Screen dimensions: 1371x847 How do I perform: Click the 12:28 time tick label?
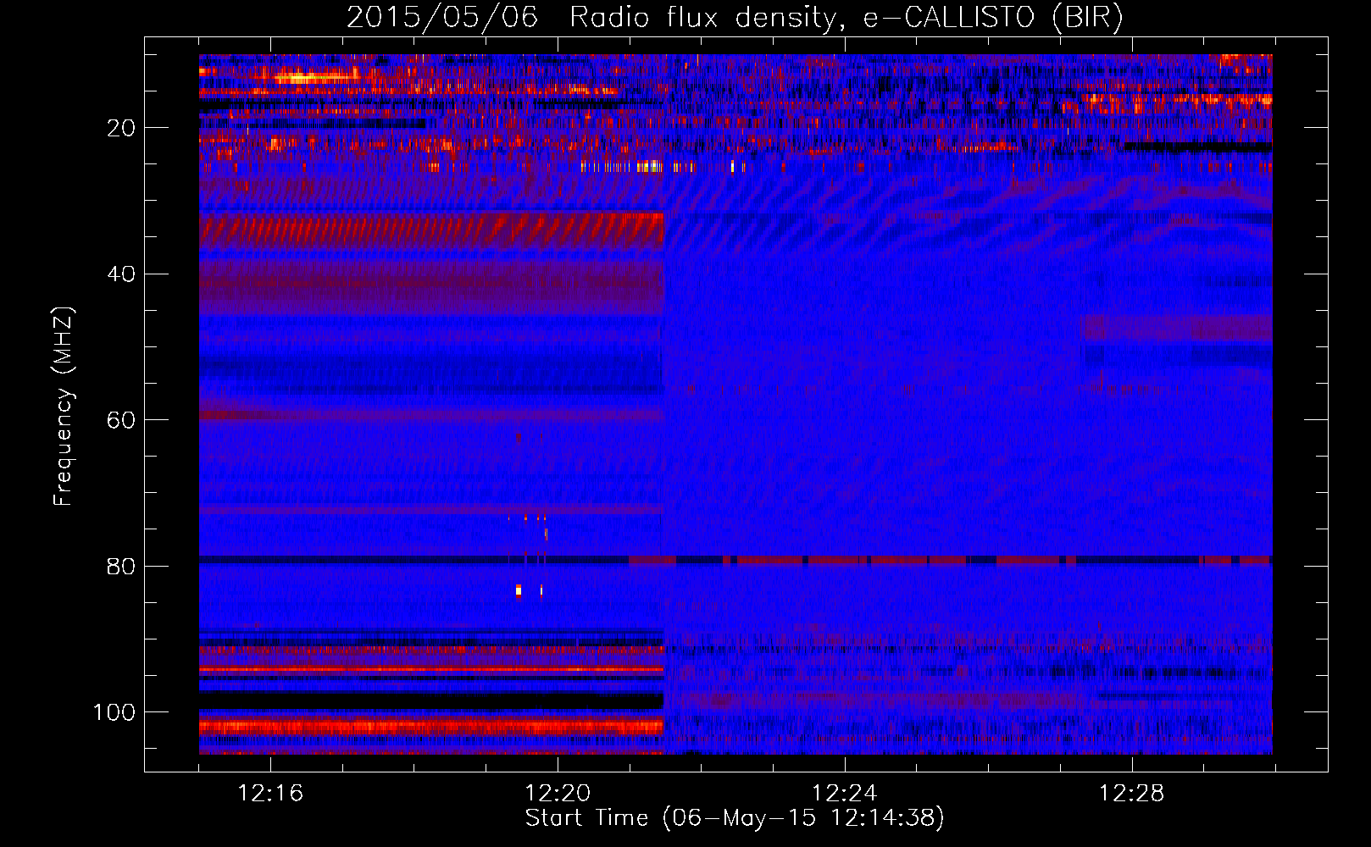pyautogui.click(x=1132, y=794)
